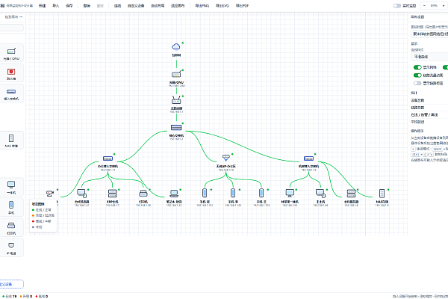
Task: Select the 光猫/ONU device in the left palette
Action: tap(11, 53)
